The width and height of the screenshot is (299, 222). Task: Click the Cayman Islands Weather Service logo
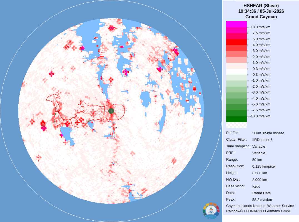(x=211, y=211)
